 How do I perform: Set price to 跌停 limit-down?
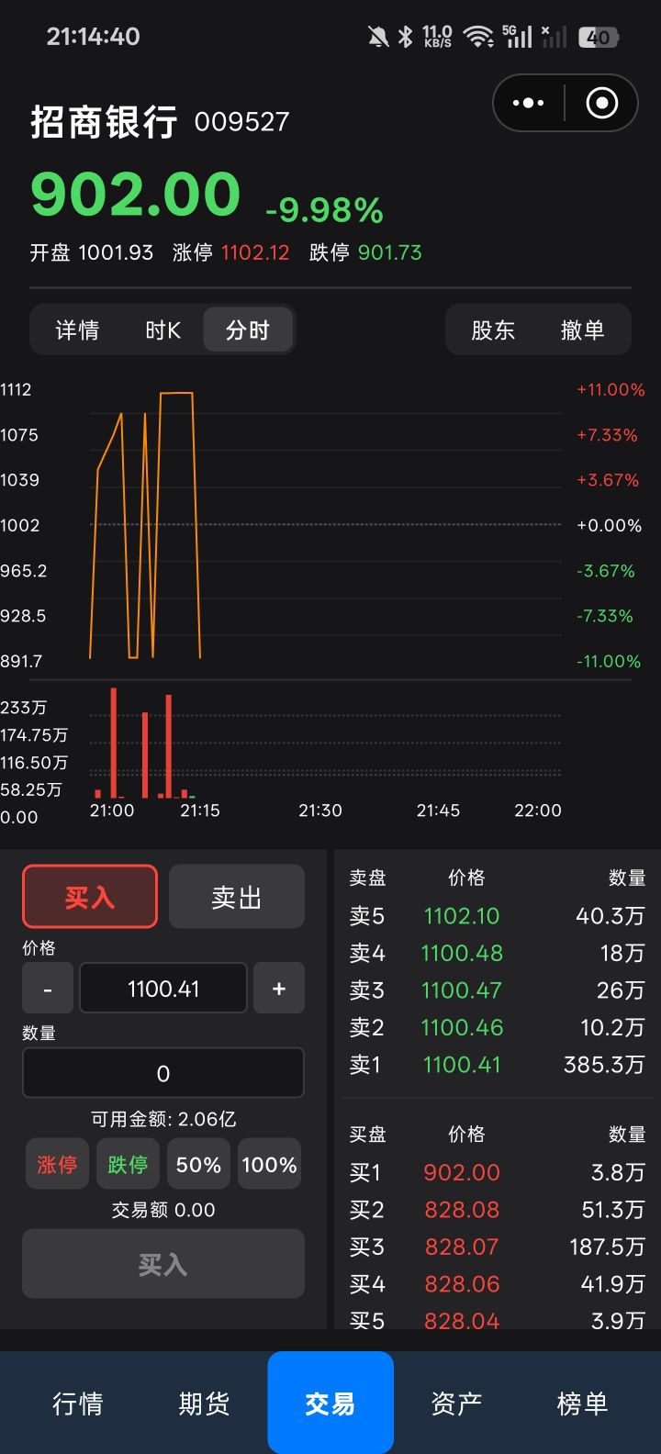pos(128,1165)
